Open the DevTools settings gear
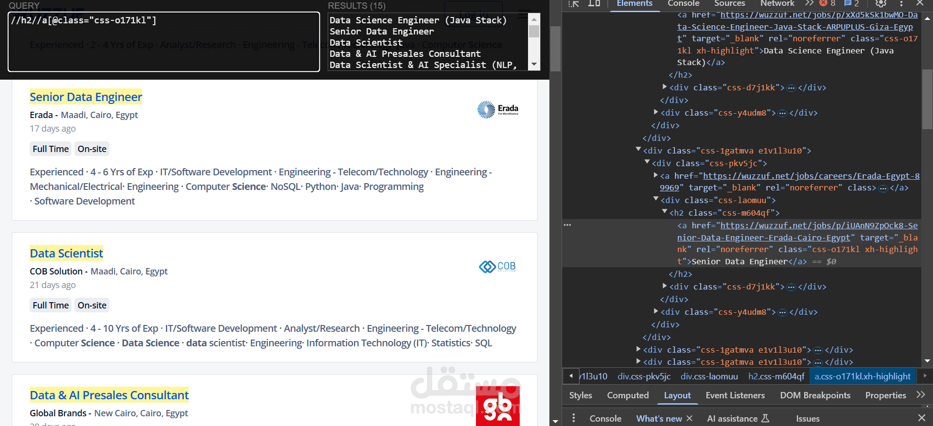 tap(880, 3)
